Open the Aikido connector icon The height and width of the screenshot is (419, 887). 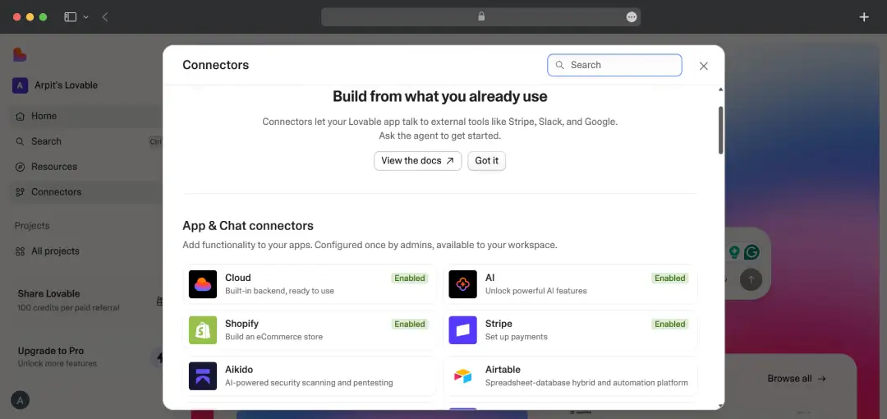[x=203, y=376]
